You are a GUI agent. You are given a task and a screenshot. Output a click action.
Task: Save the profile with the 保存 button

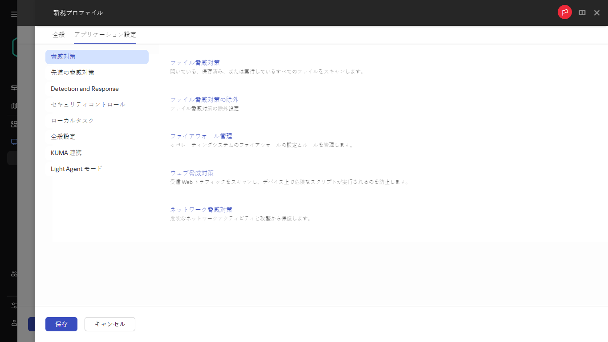(61, 324)
